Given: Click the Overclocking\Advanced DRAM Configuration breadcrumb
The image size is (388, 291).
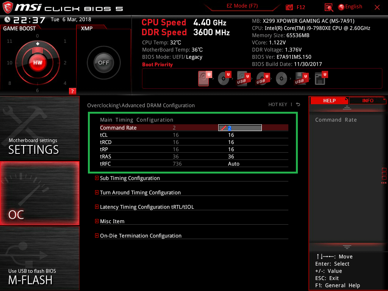Looking at the screenshot, I should coord(141,105).
